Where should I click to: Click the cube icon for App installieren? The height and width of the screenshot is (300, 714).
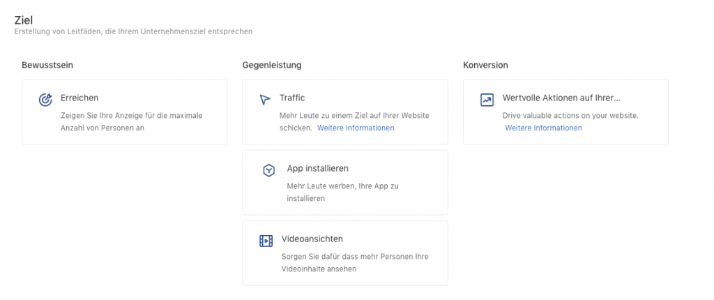pos(269,170)
